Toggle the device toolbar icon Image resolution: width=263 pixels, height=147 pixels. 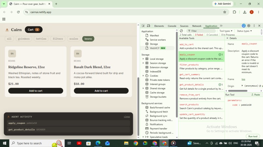pos(148,26)
